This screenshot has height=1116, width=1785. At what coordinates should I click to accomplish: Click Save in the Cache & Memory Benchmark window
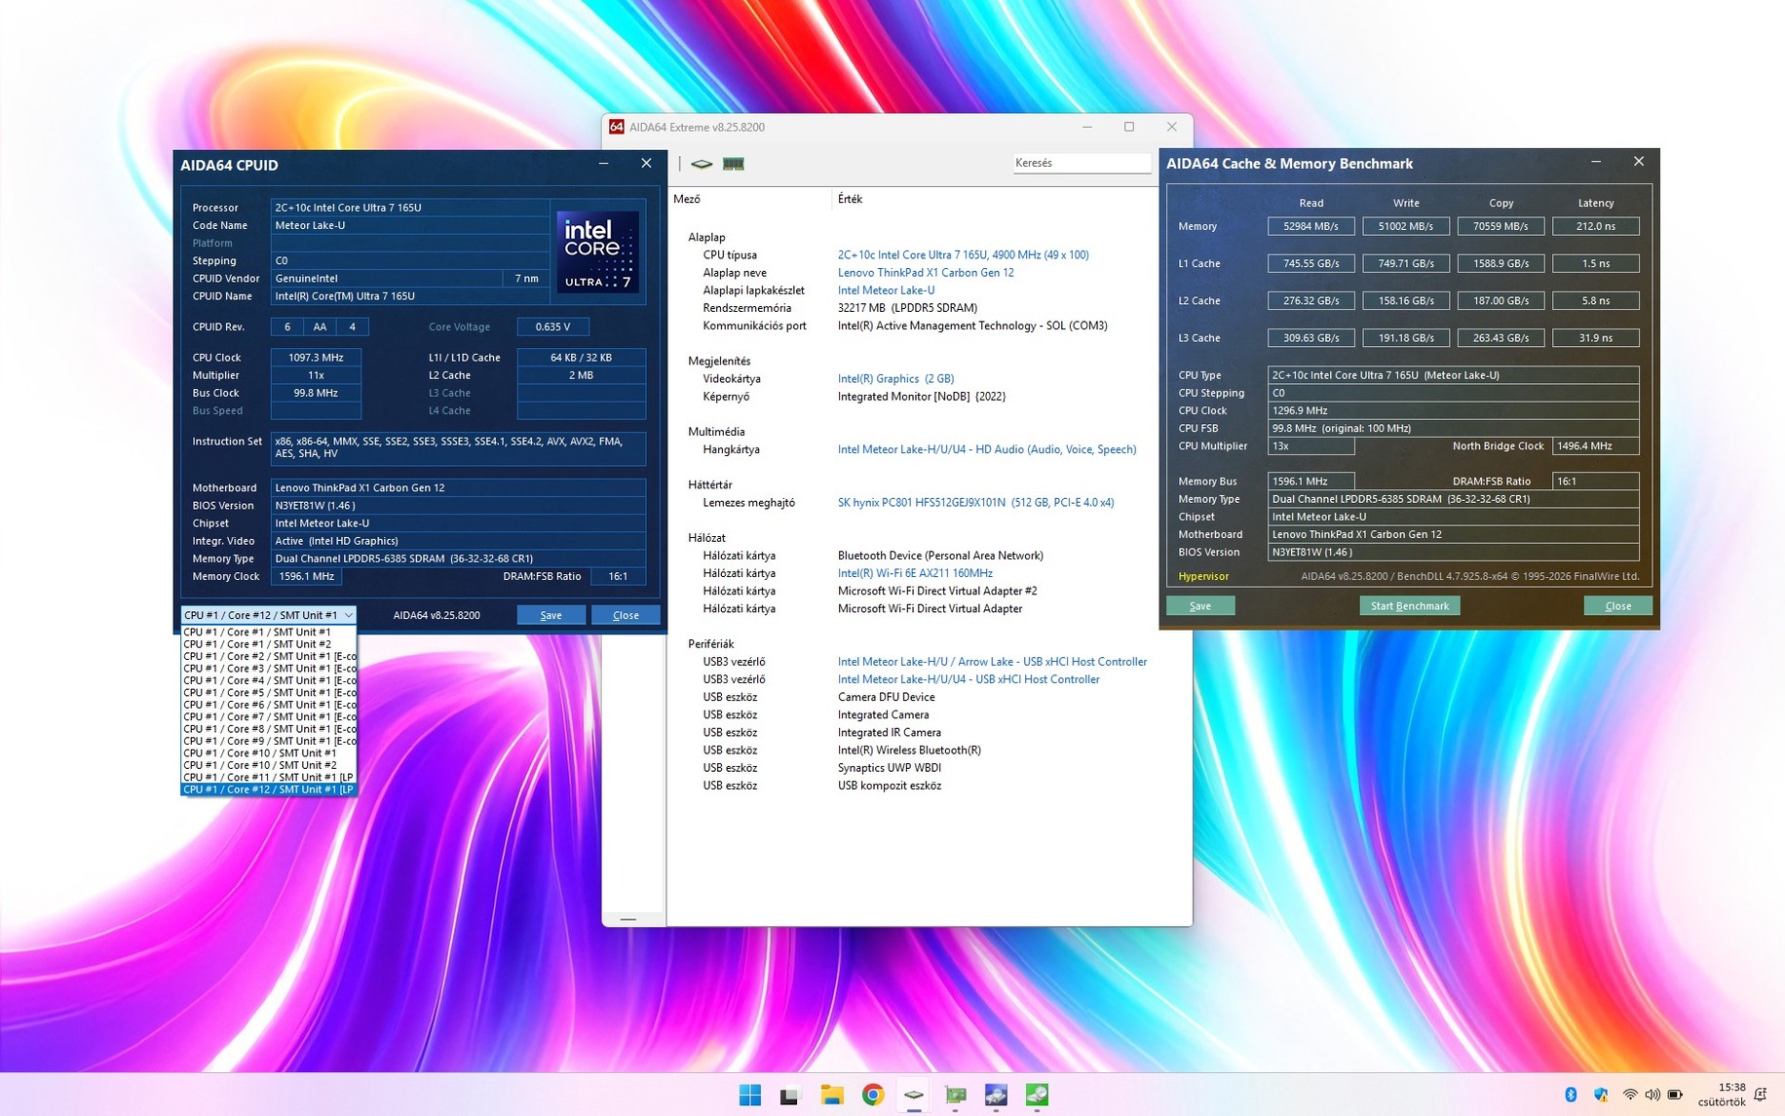point(1200,606)
